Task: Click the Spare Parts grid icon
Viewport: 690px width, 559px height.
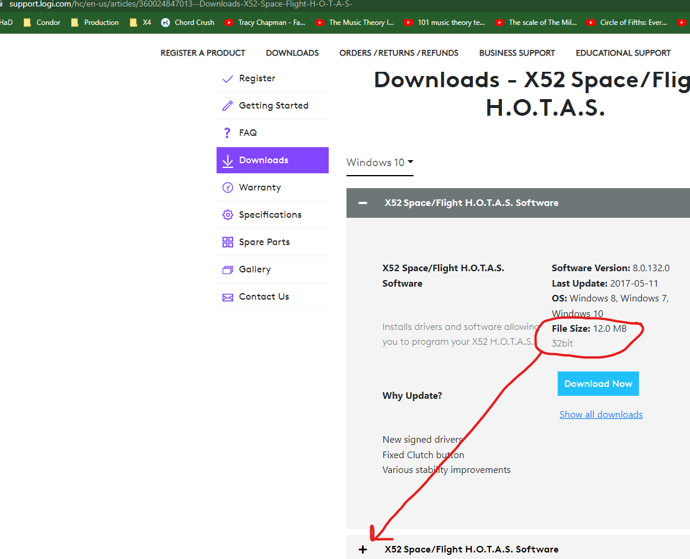Action: pyautogui.click(x=227, y=242)
